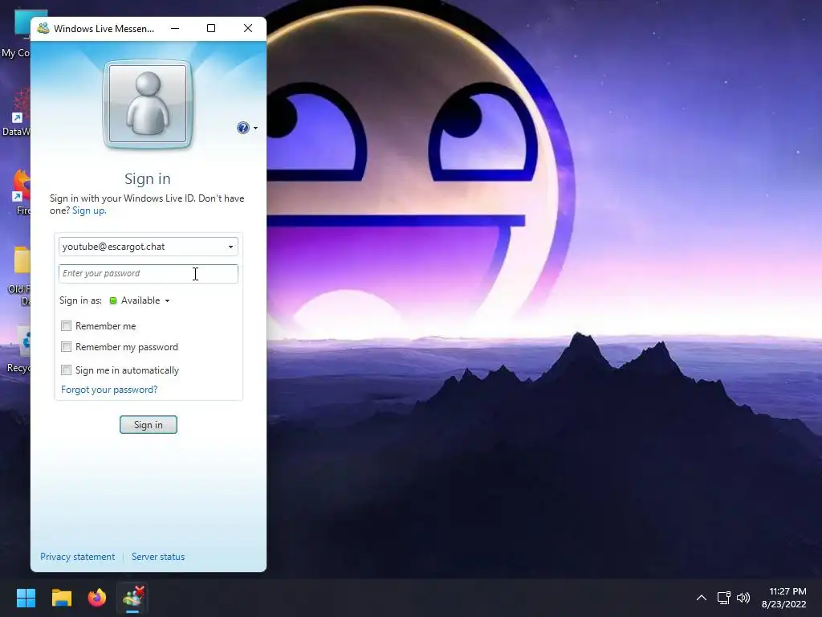Tick Sign me in automatically
Image resolution: width=822 pixels, height=617 pixels.
[x=66, y=370]
